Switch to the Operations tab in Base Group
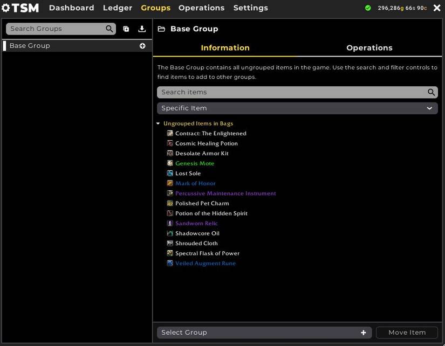 click(x=369, y=48)
